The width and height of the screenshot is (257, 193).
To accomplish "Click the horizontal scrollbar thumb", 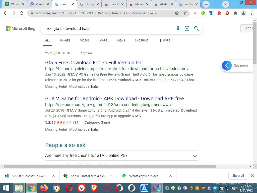I will 110,166.
